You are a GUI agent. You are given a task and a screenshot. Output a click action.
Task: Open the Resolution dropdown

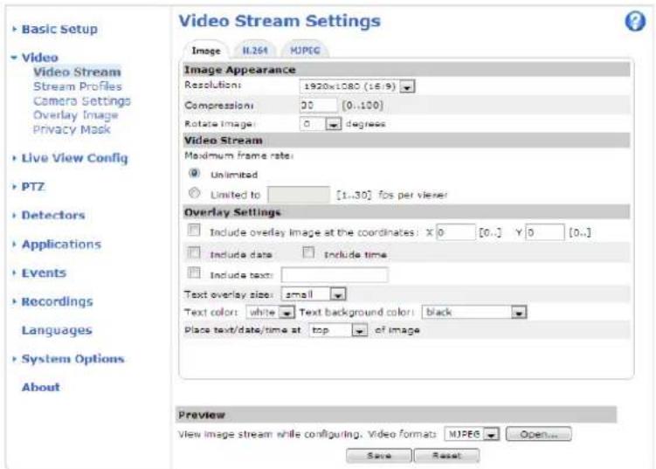coord(357,86)
